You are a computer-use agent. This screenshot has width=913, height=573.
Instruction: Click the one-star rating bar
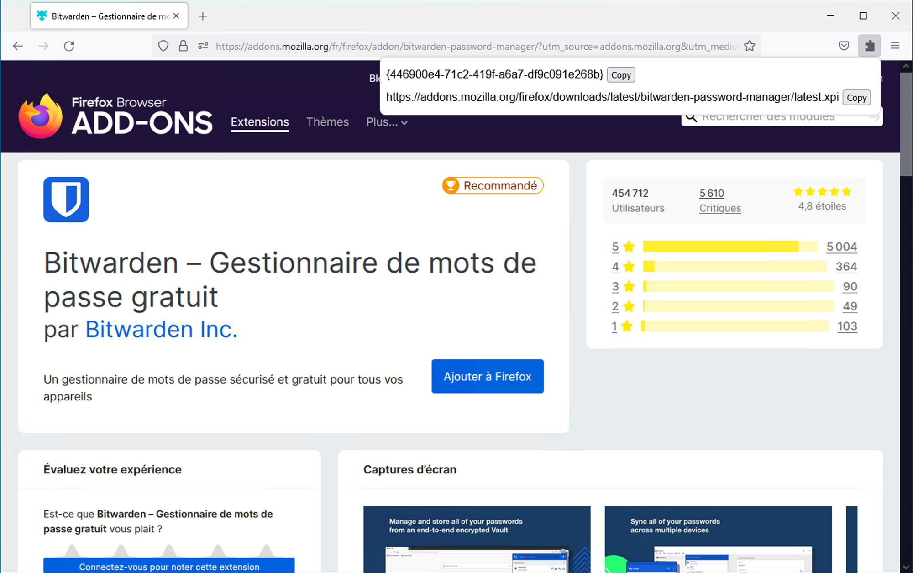click(x=735, y=326)
